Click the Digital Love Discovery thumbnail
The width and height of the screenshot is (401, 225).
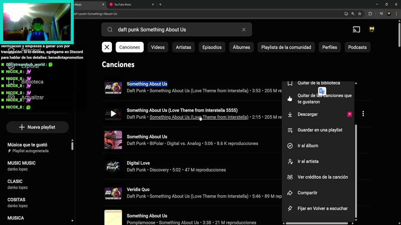(x=113, y=167)
